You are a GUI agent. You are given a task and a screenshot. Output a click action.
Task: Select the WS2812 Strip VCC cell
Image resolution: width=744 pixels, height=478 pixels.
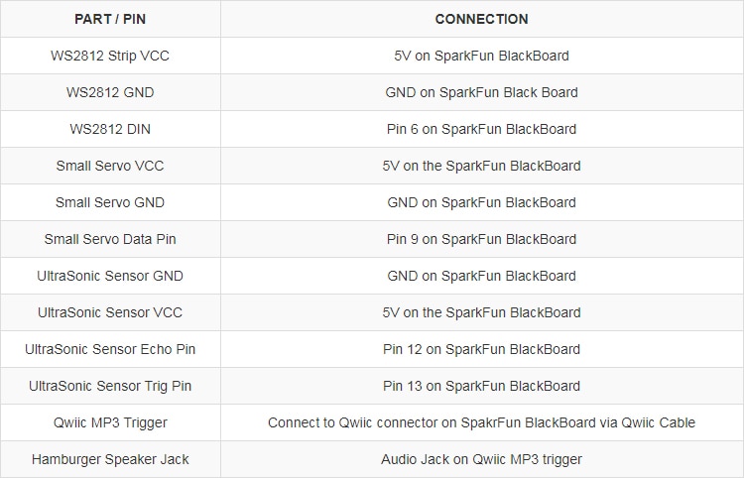point(110,56)
